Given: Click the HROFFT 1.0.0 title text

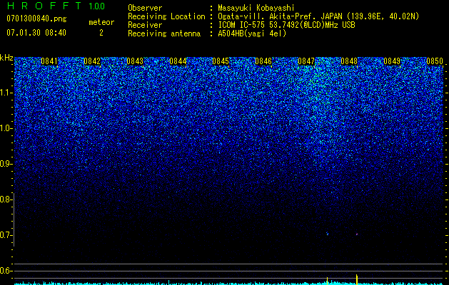Looking at the screenshot, I should tap(56, 6).
